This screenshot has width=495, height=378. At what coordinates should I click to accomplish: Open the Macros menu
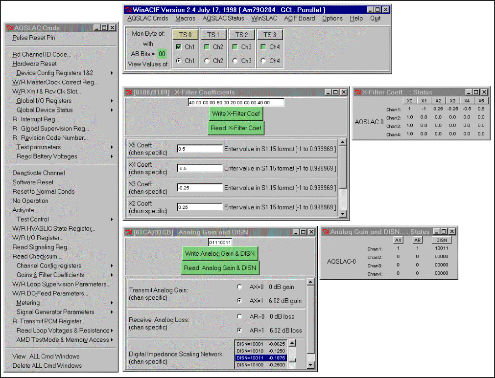(x=185, y=19)
